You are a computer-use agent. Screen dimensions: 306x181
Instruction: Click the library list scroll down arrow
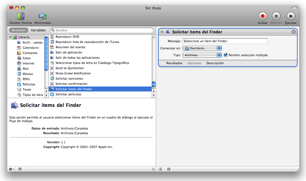(46, 95)
